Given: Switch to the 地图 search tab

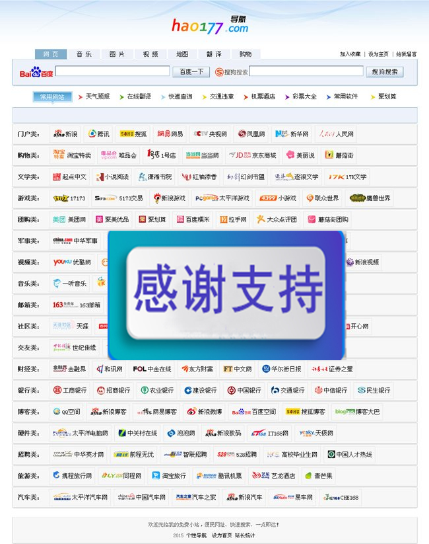Looking at the screenshot, I should point(182,54).
